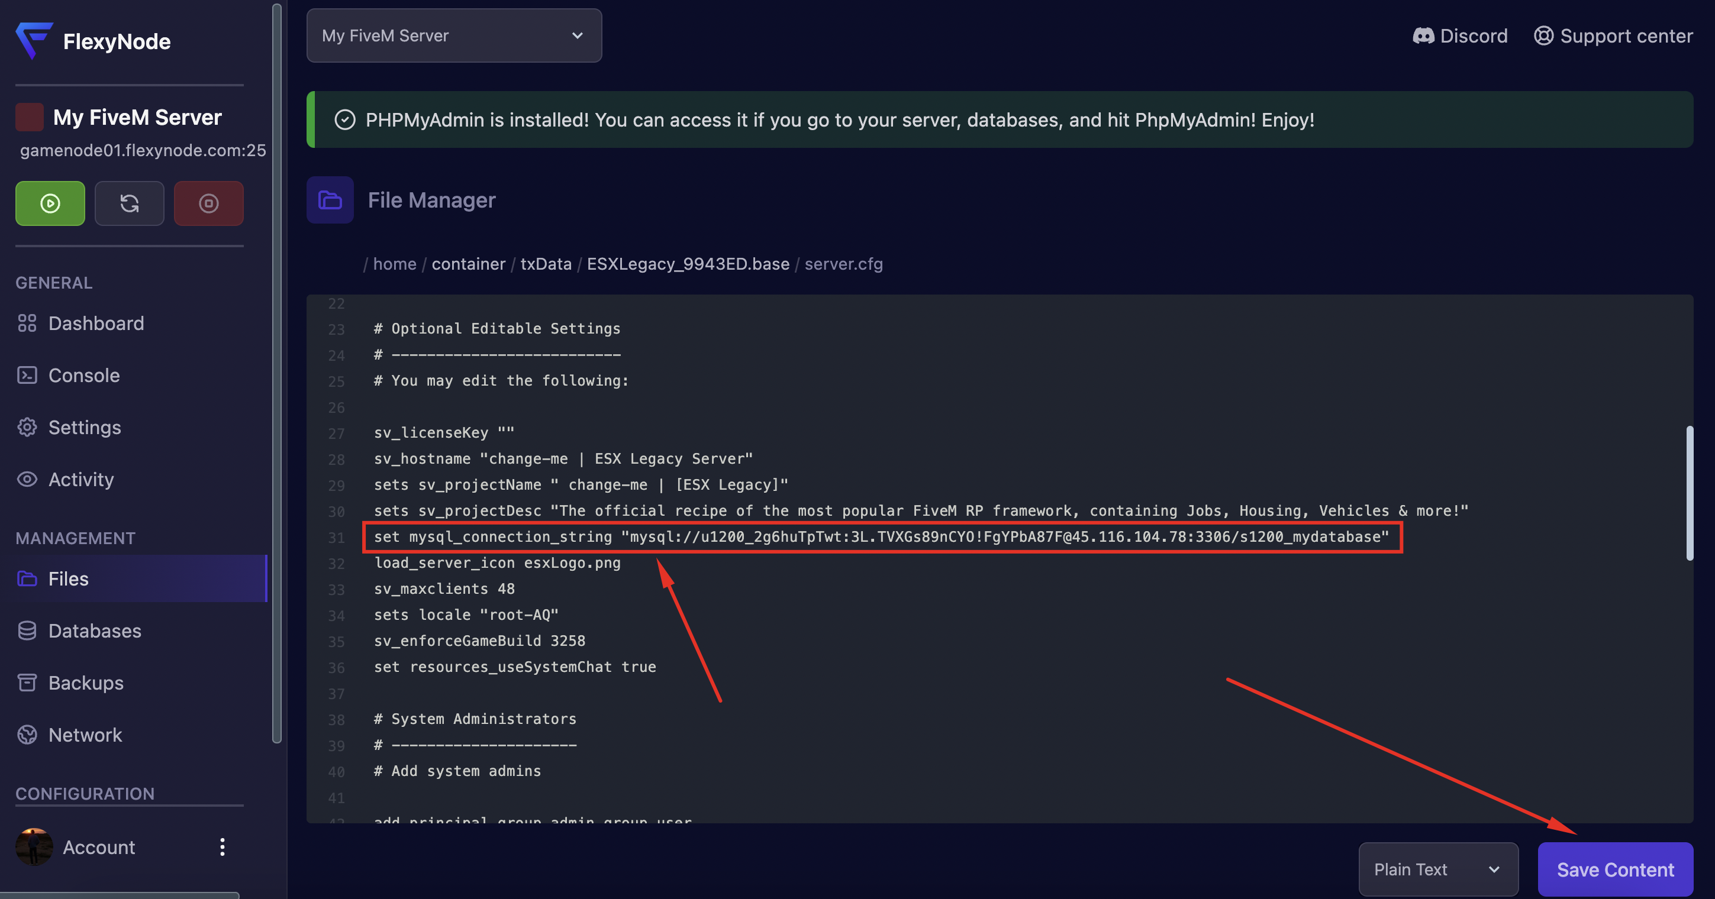
Task: Click the green start server icon
Action: pyautogui.click(x=50, y=203)
